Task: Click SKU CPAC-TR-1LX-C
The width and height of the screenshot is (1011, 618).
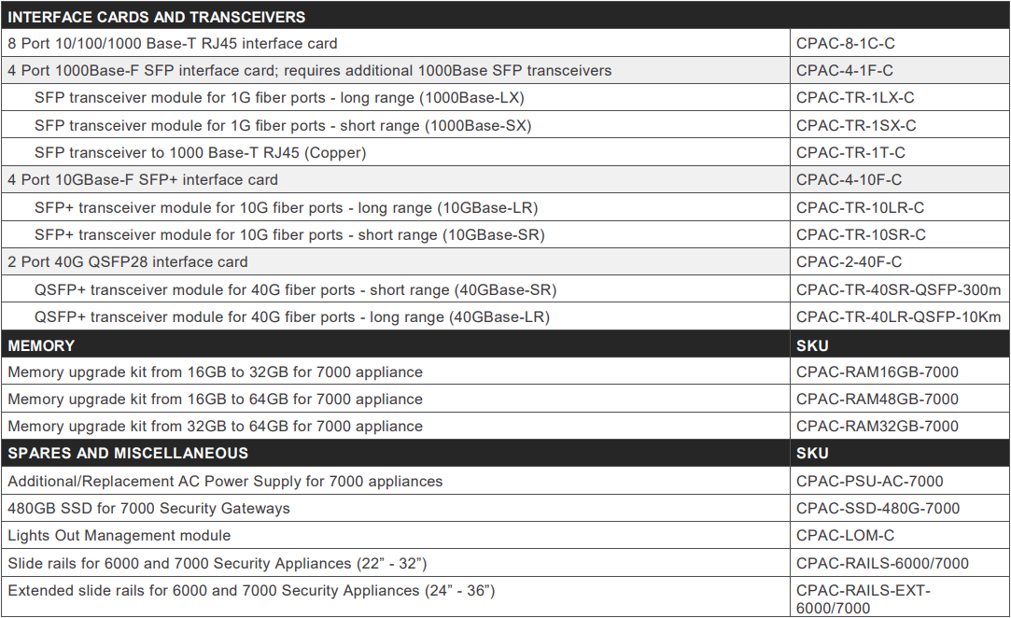Action: pyautogui.click(x=855, y=97)
